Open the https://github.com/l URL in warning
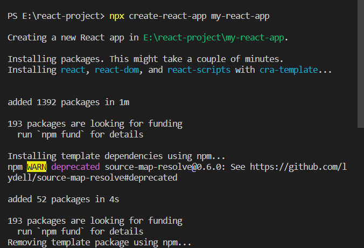 298,167
